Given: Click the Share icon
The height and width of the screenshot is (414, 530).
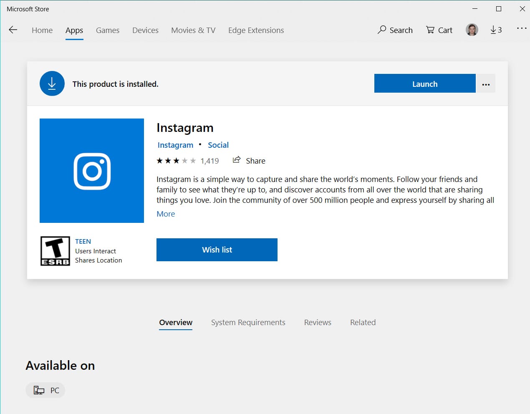Looking at the screenshot, I should tap(237, 160).
